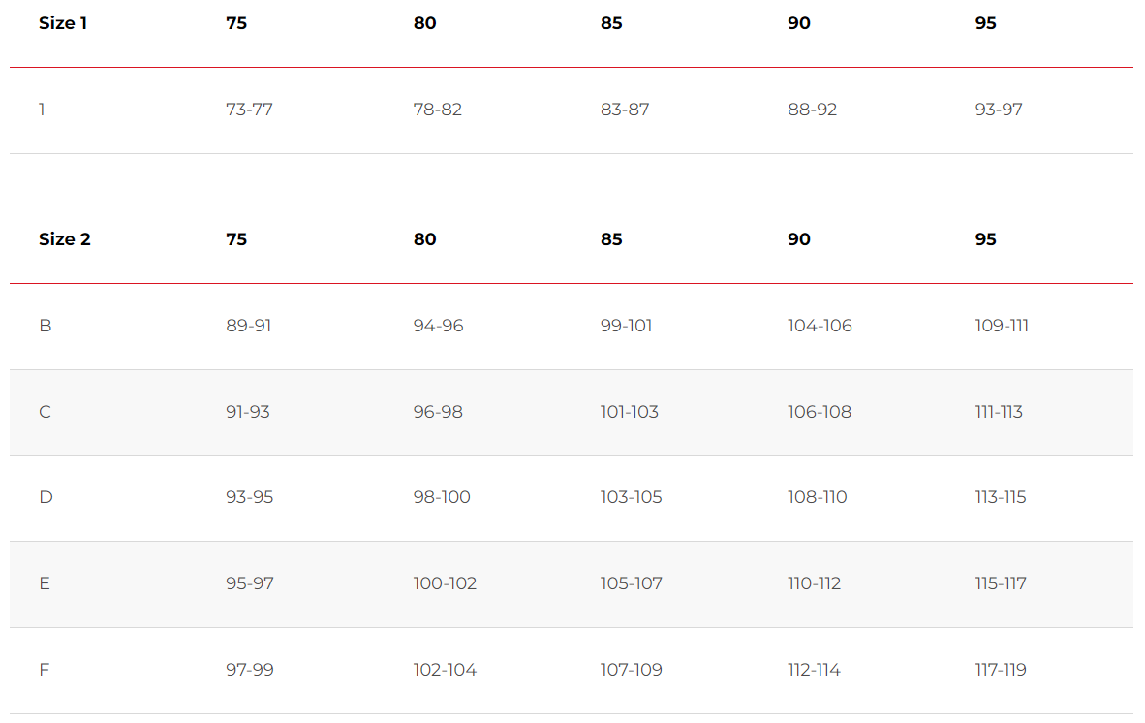1145x723 pixels.
Task: Select the 104-106 value in row B
Action: click(x=820, y=326)
